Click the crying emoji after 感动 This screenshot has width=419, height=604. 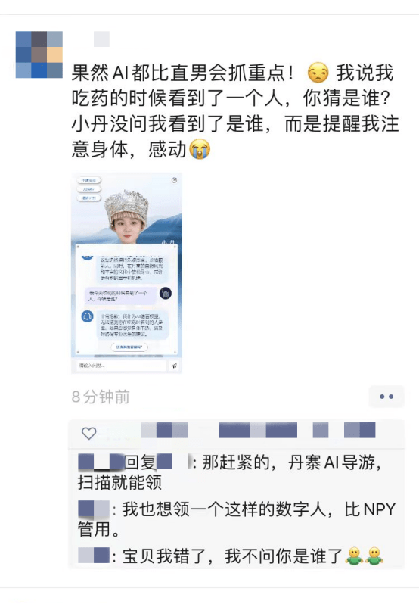coord(200,149)
